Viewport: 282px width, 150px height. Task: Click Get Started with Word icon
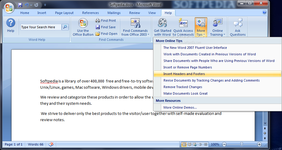(x=163, y=27)
